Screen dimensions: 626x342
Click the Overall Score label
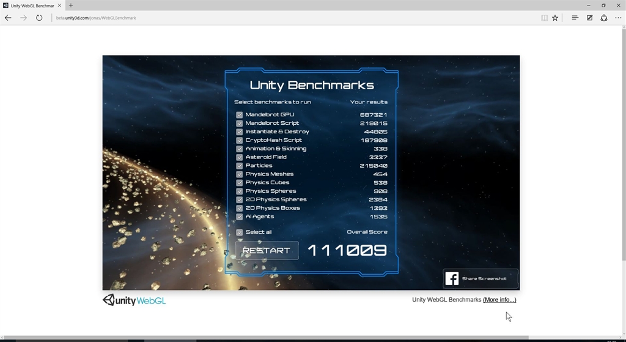tap(367, 232)
